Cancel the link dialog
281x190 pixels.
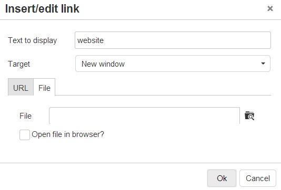click(x=258, y=178)
